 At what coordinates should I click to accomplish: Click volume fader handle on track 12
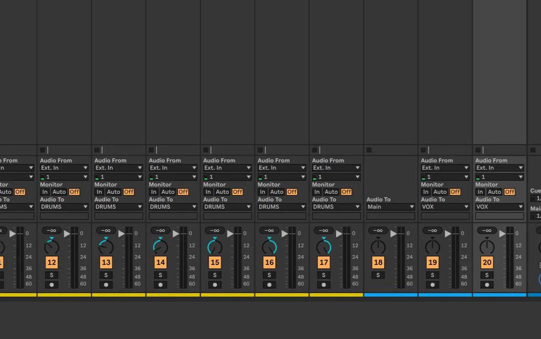67,233
